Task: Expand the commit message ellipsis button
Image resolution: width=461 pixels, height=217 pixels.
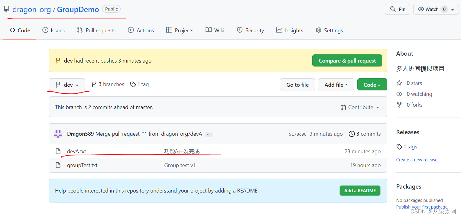Action: click(209, 134)
